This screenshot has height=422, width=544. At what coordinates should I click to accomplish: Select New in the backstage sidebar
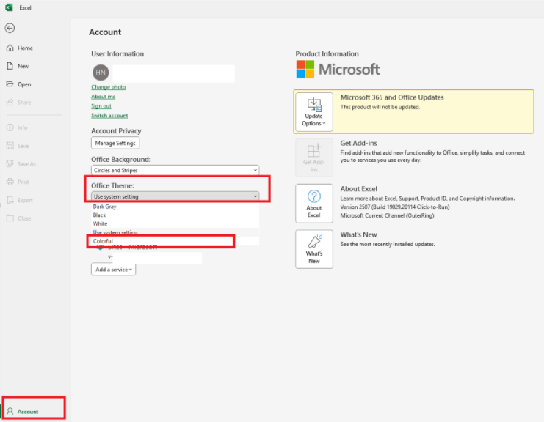point(18,66)
